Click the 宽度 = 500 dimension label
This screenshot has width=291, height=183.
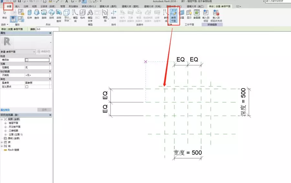point(188,153)
